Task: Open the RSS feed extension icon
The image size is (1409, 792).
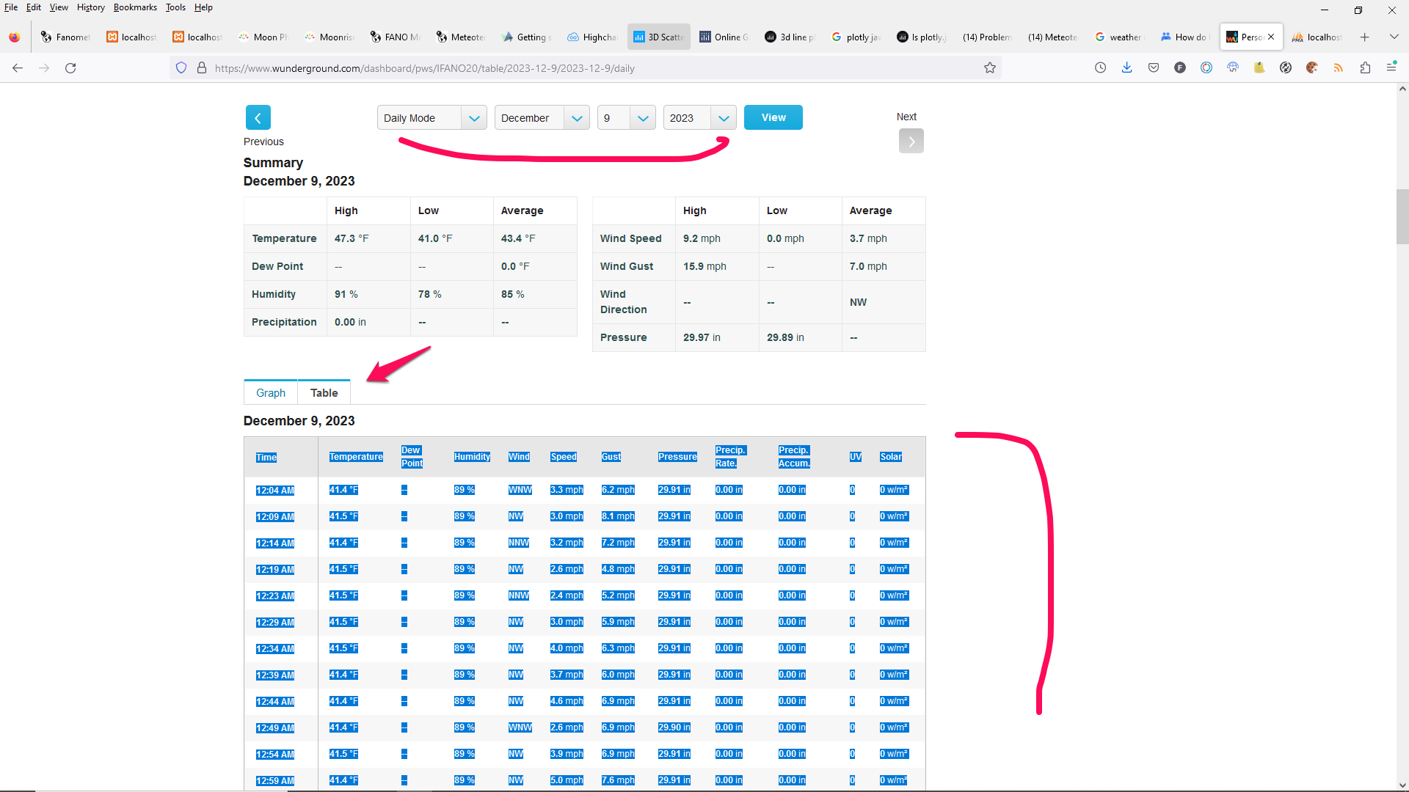Action: 1339,68
